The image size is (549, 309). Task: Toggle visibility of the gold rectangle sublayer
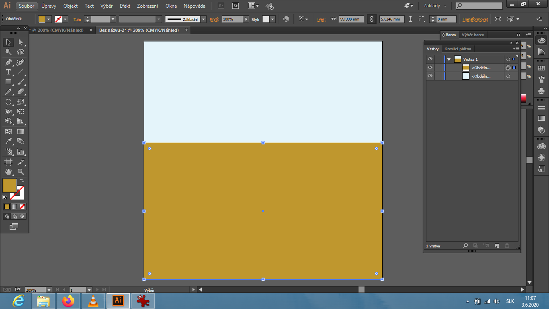click(x=430, y=68)
